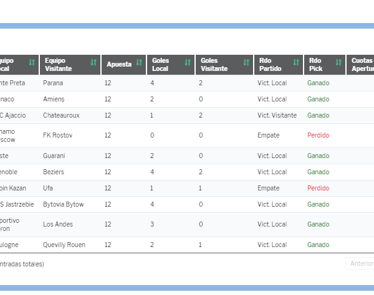Sort by Apuesta column arrows
The height and width of the screenshot is (295, 374).
click(x=139, y=62)
